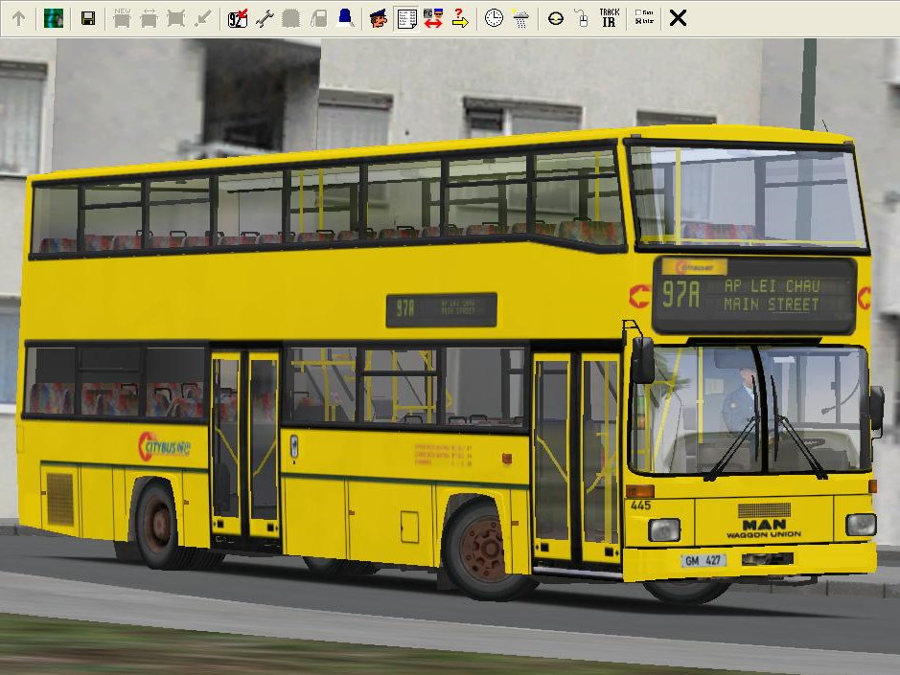
Task: Toggle the timetable sheet panel icon
Action: tap(406, 18)
